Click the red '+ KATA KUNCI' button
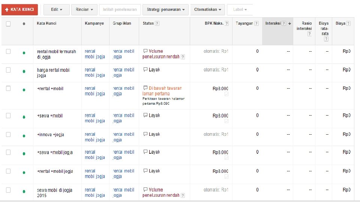This screenshot has height=202, width=360. point(19,9)
